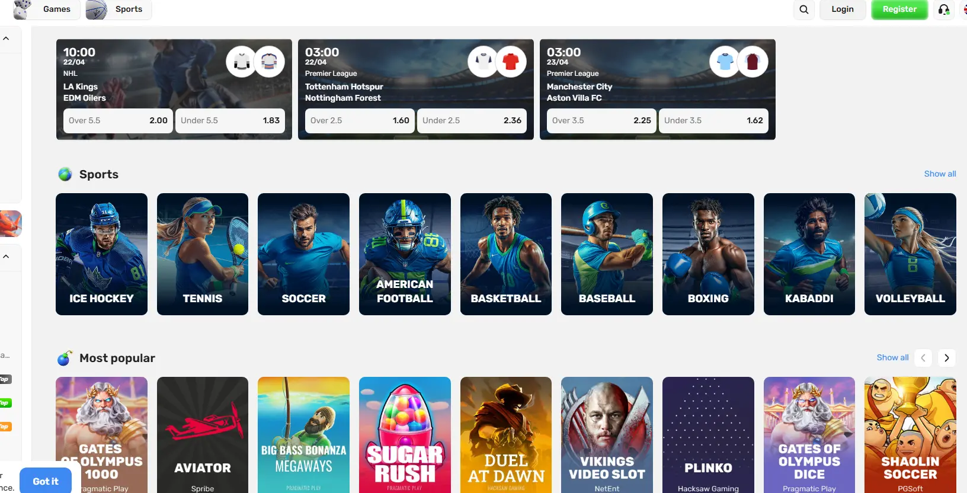Click LA Kings jersey icon
The height and width of the screenshot is (493, 967).
pos(241,62)
